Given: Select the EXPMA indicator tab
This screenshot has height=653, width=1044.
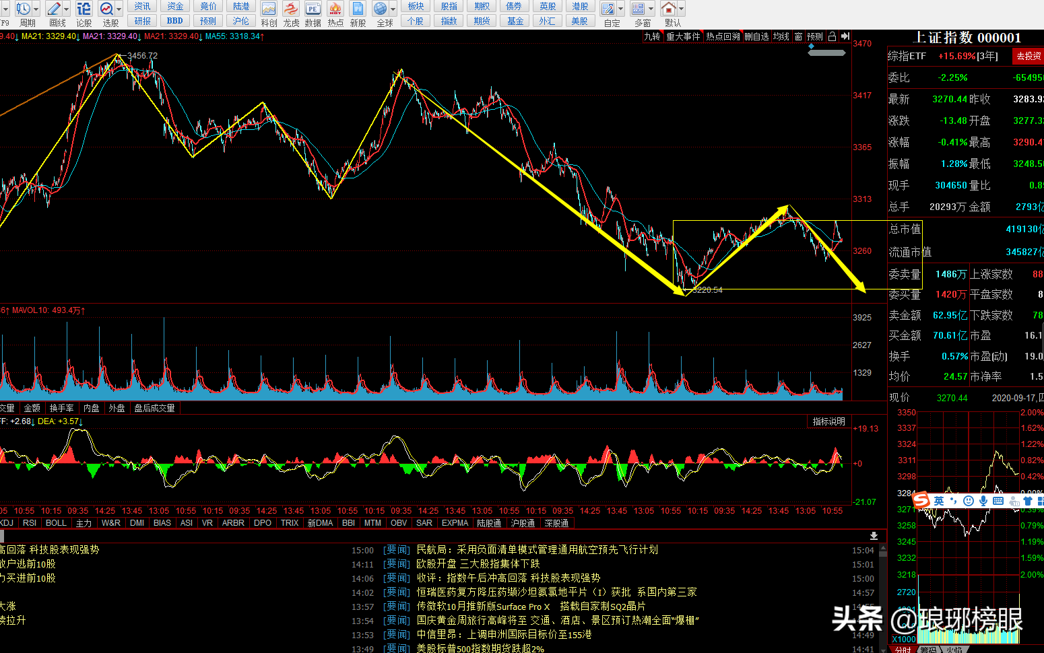Looking at the screenshot, I should coord(455,523).
